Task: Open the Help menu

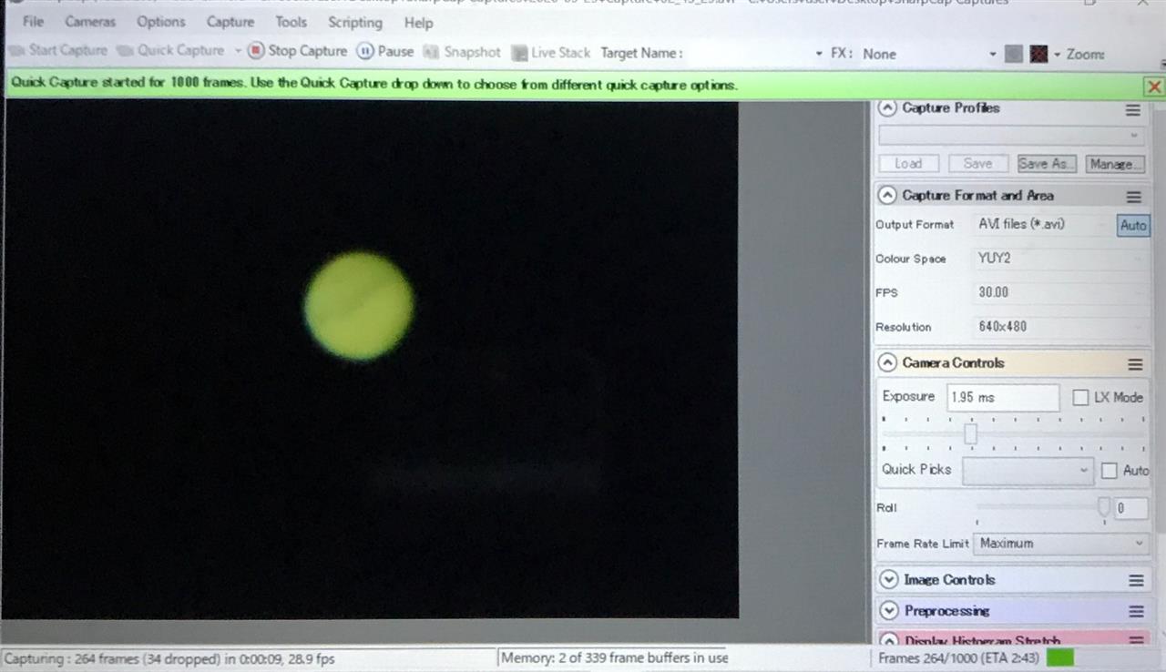Action: (418, 22)
